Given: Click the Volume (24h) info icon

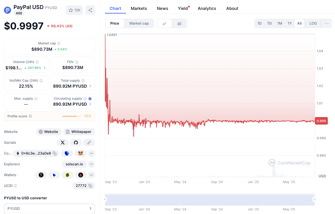Looking at the screenshot, I should (x=37, y=62).
